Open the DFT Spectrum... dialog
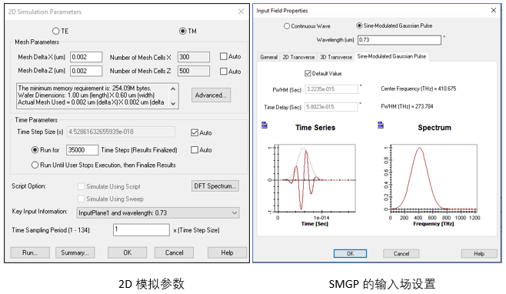506x294 pixels. point(215,186)
